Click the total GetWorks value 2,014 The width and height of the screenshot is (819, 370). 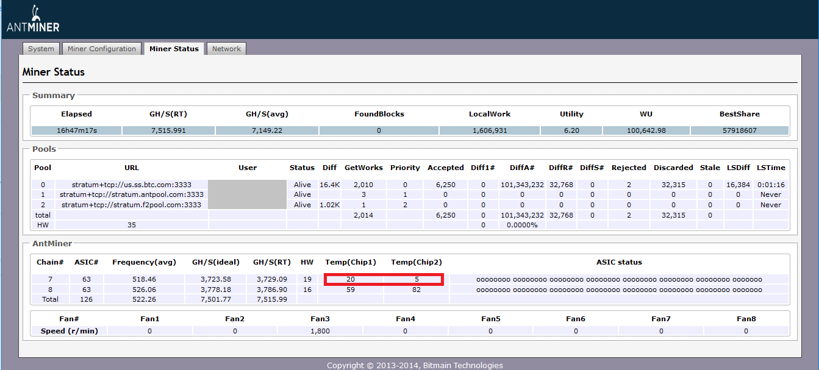point(363,215)
